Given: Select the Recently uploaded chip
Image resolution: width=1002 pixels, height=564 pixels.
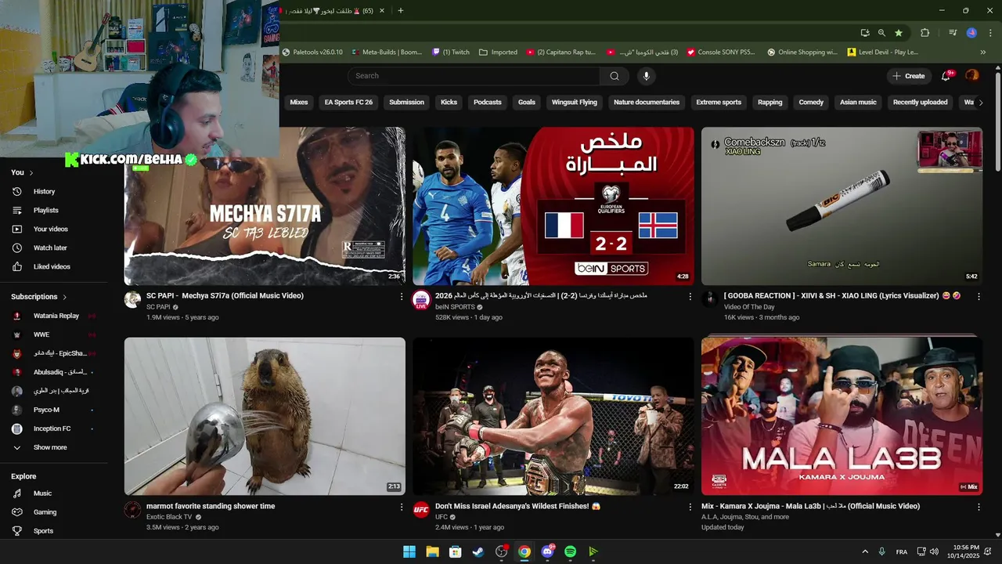Looking at the screenshot, I should coord(920,102).
